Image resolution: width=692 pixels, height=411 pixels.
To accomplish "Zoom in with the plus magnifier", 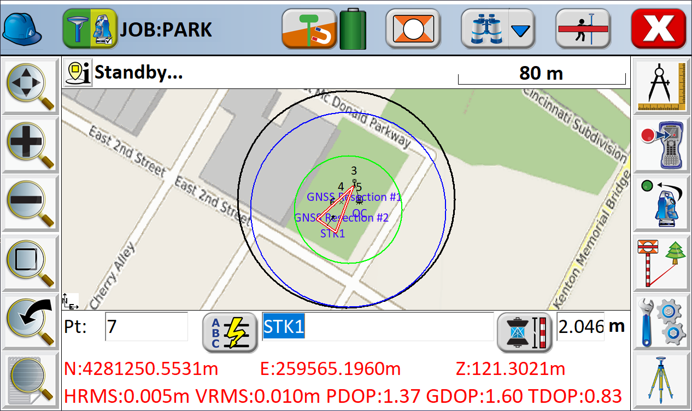I will coord(30,145).
